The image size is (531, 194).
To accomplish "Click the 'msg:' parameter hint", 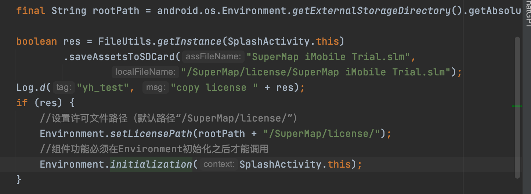I will point(156,87).
